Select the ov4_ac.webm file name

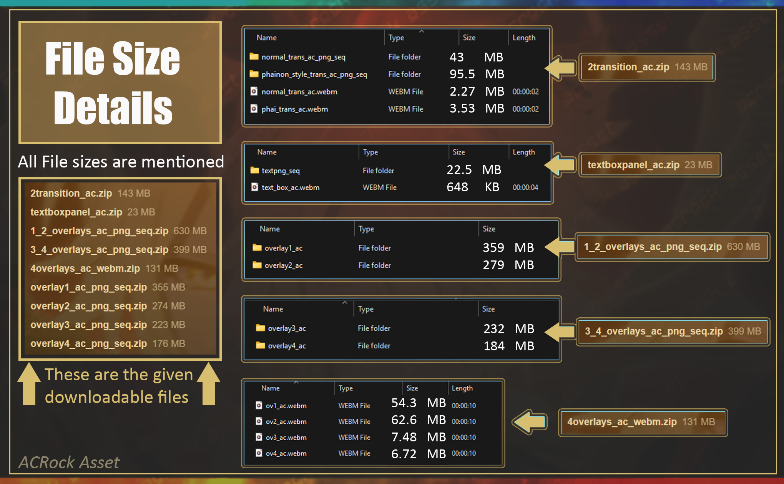(x=286, y=454)
